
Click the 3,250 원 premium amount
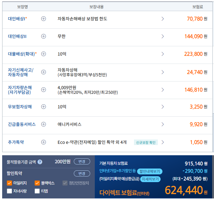coord(199,106)
